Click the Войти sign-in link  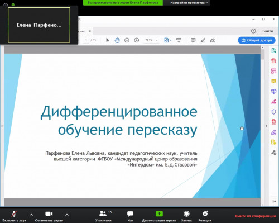click(268, 31)
